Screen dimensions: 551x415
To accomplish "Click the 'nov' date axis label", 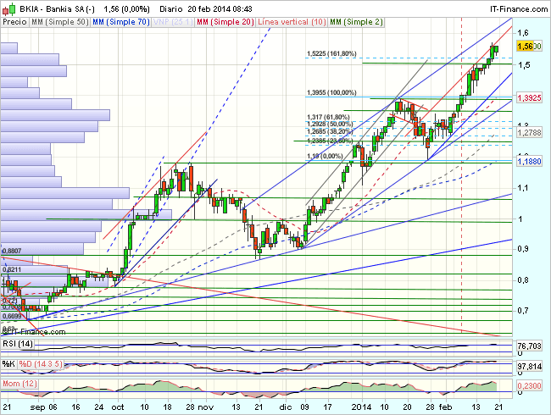I will coord(206,407).
